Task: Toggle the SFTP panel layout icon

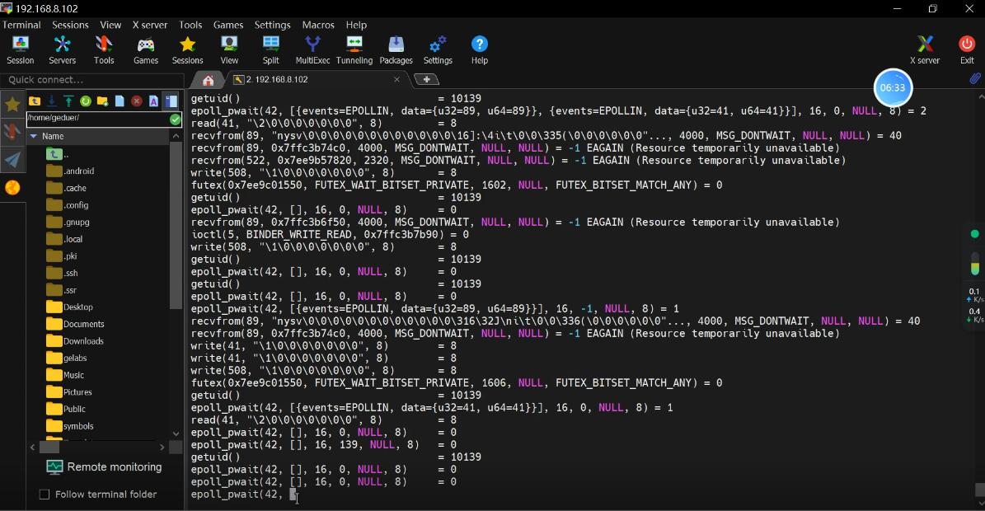Action: (x=171, y=101)
